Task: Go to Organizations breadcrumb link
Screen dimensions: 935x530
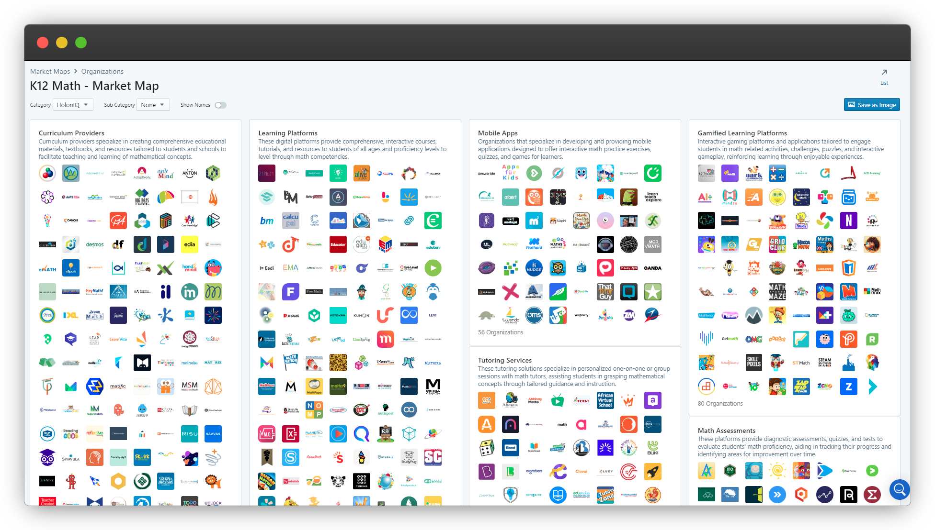Action: click(102, 71)
